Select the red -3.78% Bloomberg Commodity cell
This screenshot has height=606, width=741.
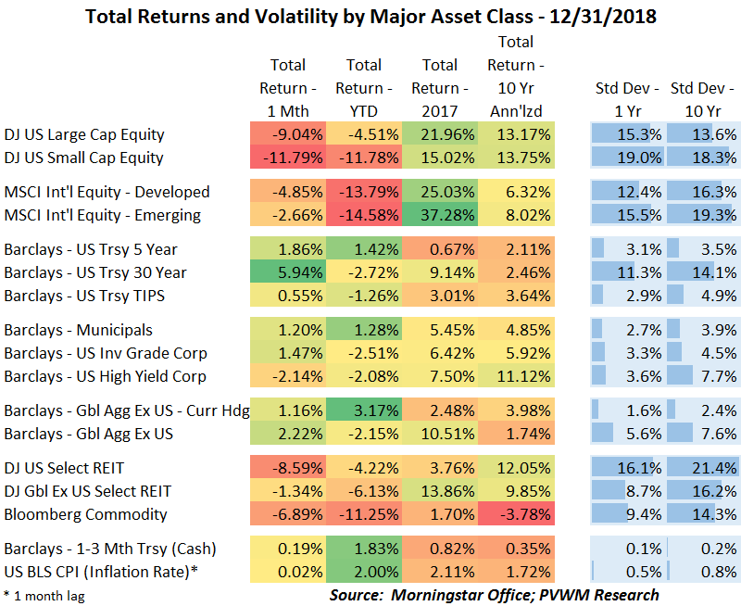[516, 514]
